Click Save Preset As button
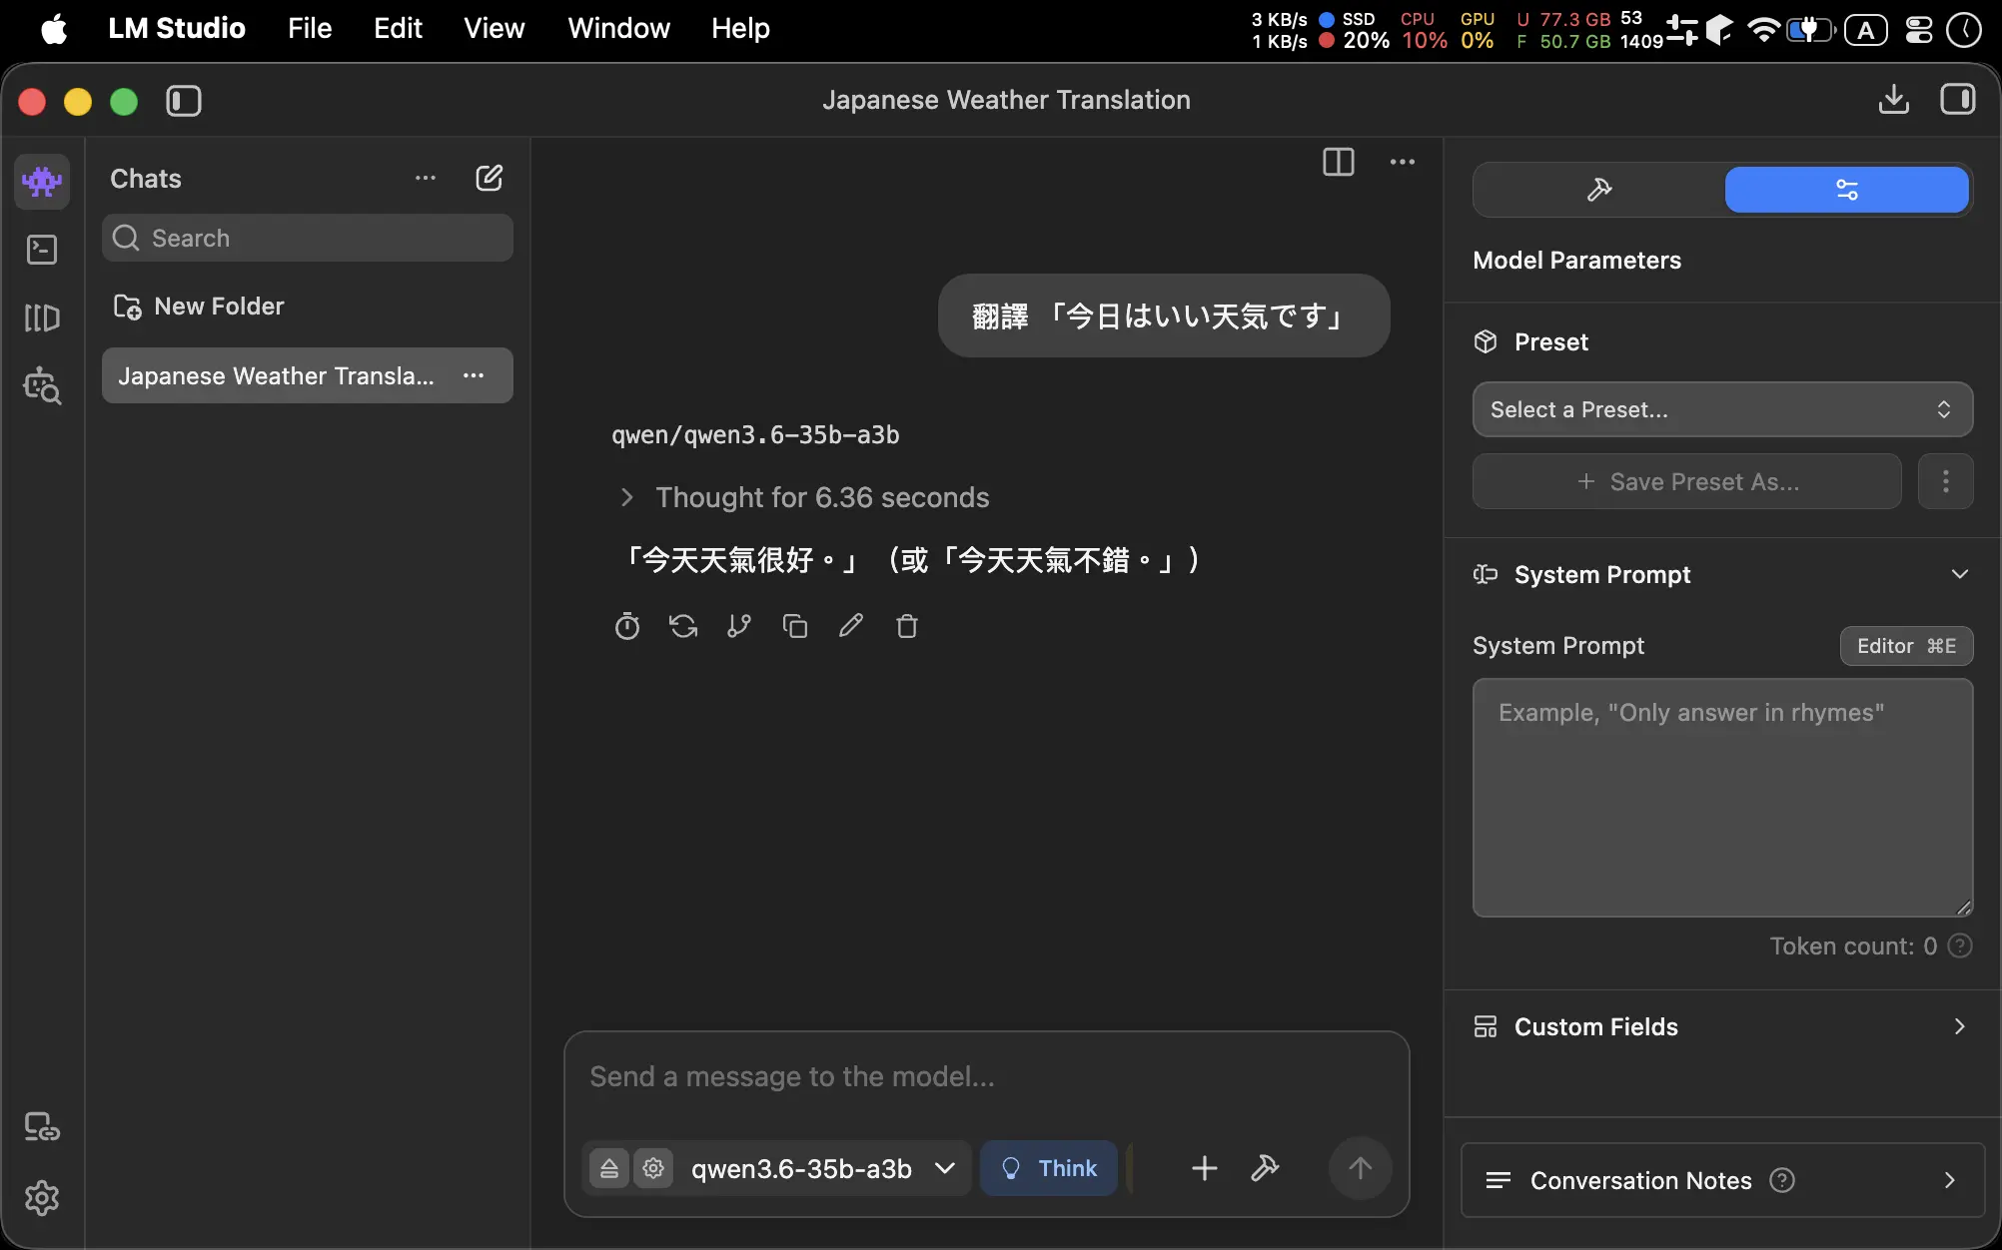Screen dimensions: 2002x1250 click(x=1687, y=482)
